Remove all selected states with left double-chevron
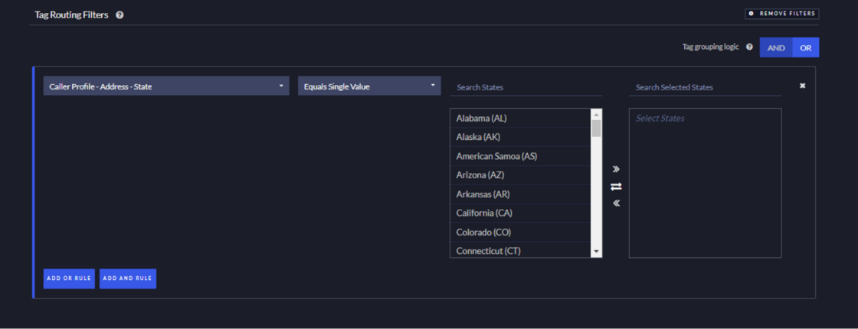Screen dimensions: 858x329 point(616,204)
